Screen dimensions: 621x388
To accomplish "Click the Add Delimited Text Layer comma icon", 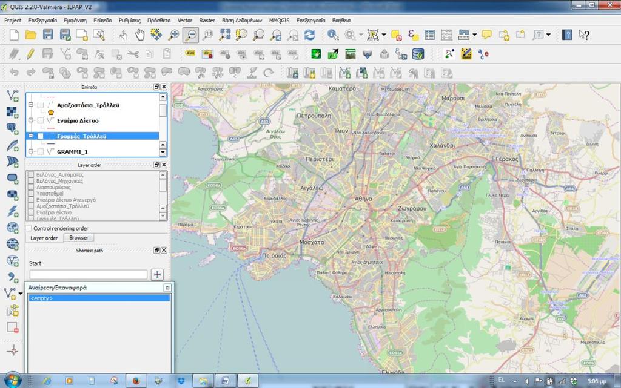I will tap(13, 278).
